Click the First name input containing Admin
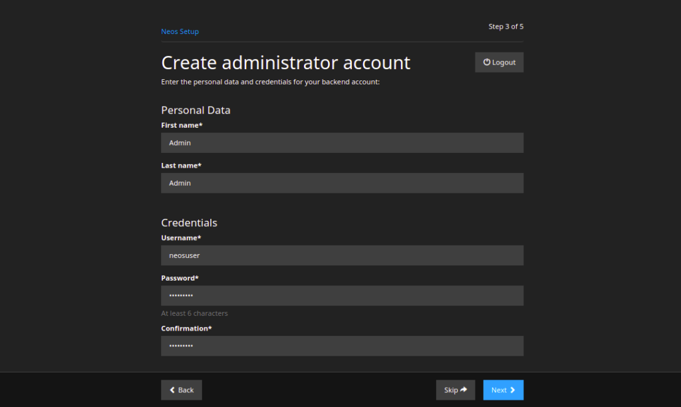This screenshot has height=407, width=681. click(x=342, y=142)
